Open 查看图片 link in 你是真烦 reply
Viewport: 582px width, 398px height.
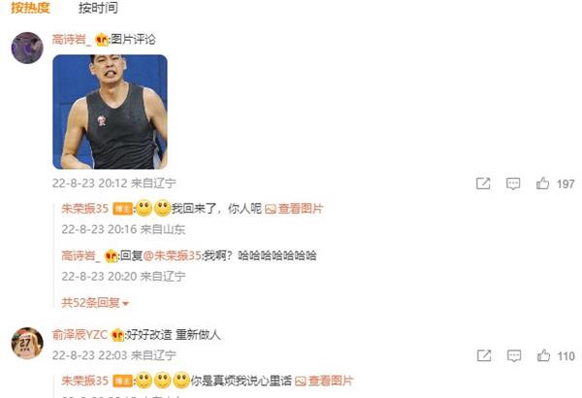tap(324, 381)
